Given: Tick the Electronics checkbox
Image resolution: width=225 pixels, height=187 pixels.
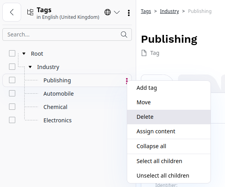Looking at the screenshot, I should tap(12, 120).
